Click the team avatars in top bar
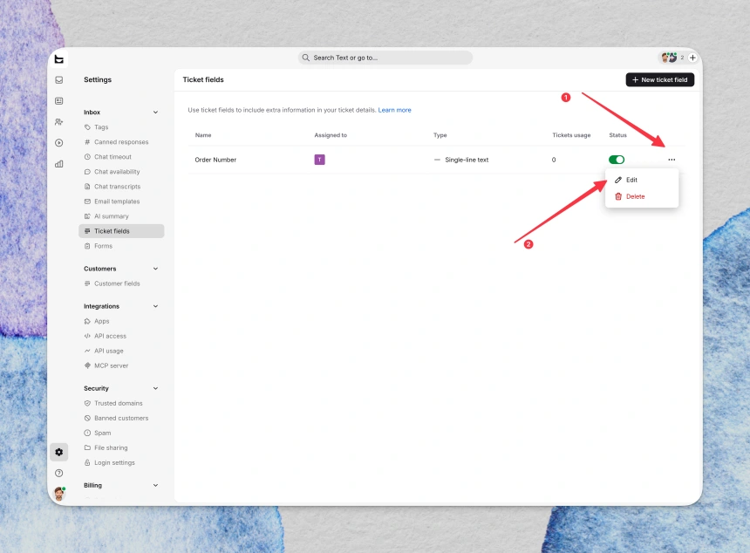 669,58
